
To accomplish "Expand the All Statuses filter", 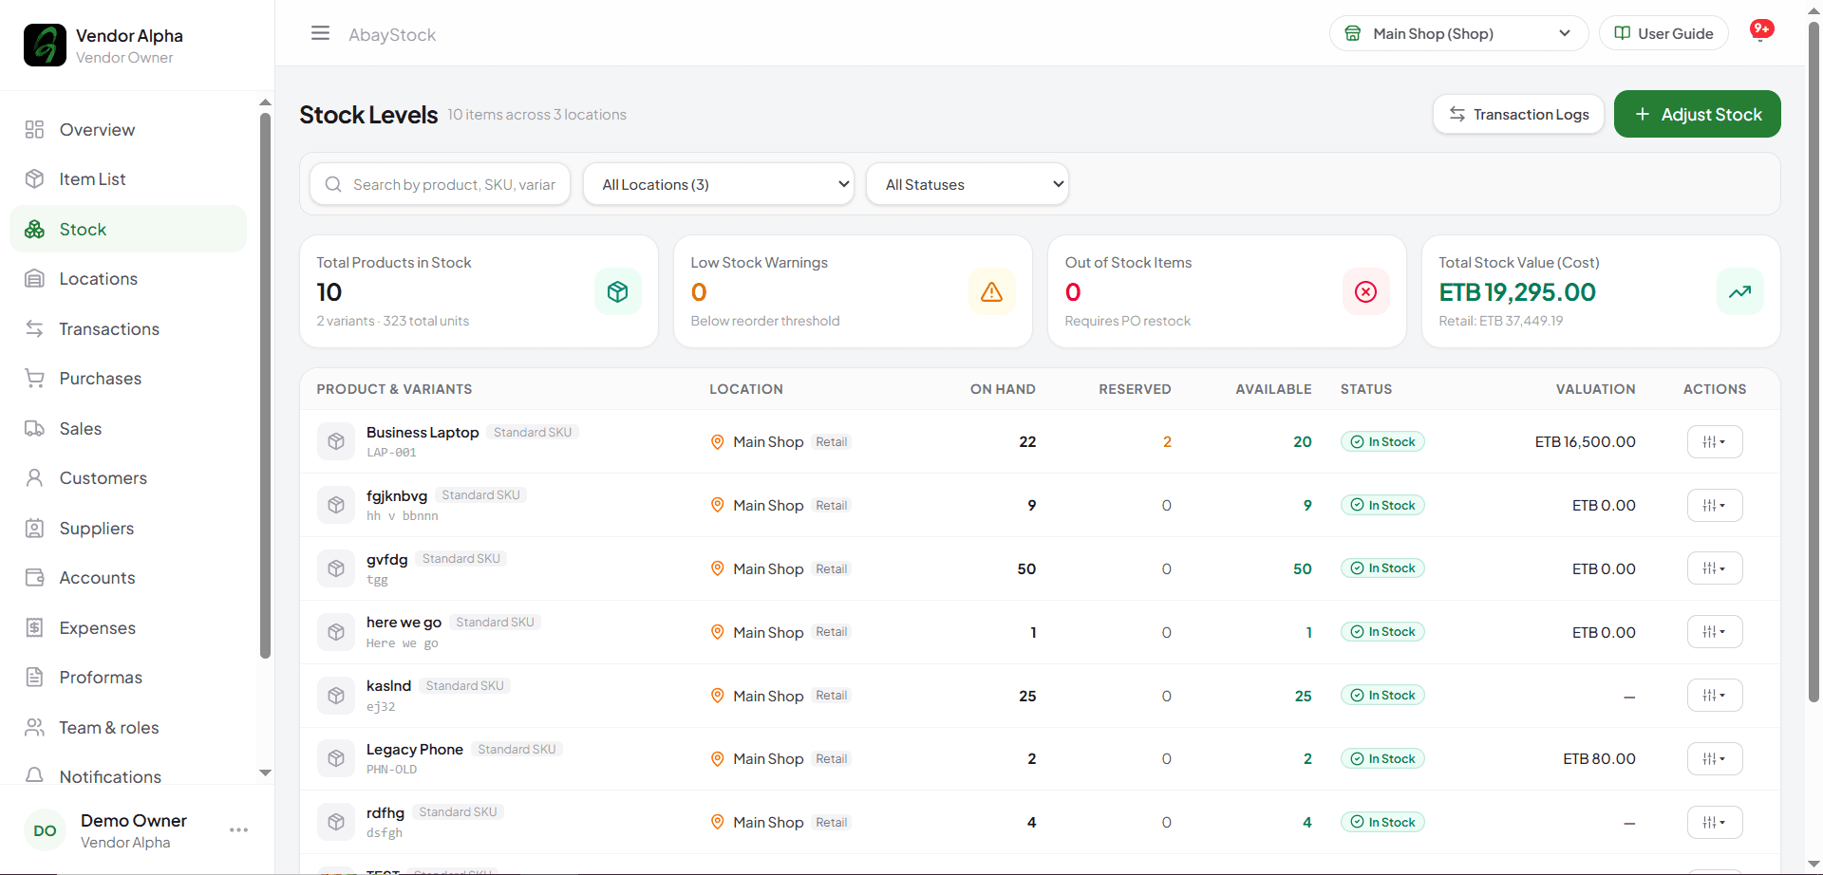I will coord(968,184).
